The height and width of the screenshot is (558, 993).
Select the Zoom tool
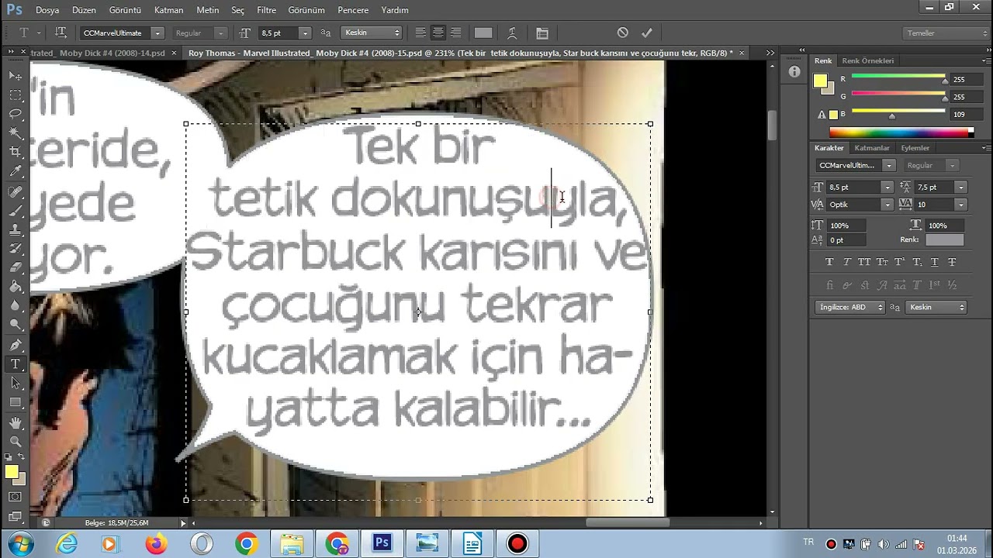point(15,442)
